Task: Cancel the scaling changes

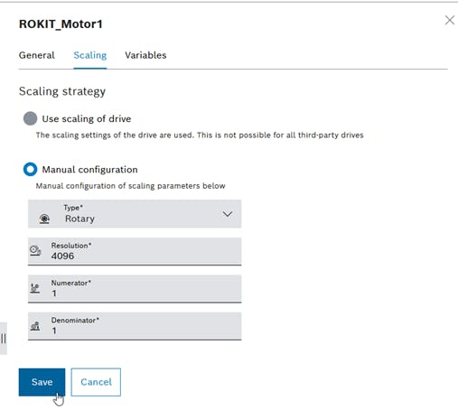Action: click(x=96, y=382)
